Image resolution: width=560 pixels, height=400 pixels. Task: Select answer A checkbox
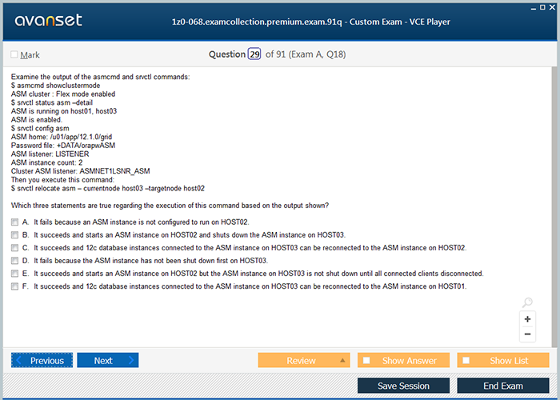pyautogui.click(x=14, y=222)
